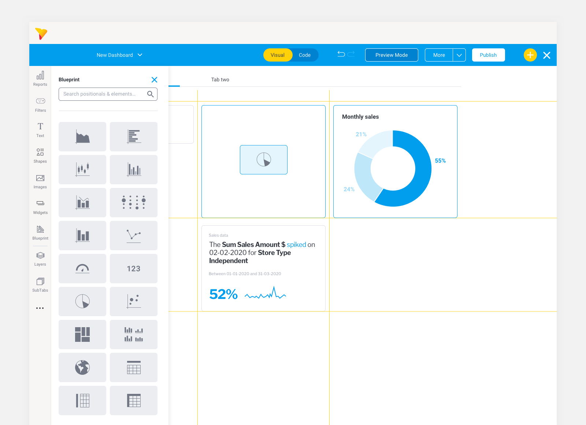Open the Layers sidebar panel
Viewport: 586px width, 425px height.
click(x=40, y=258)
